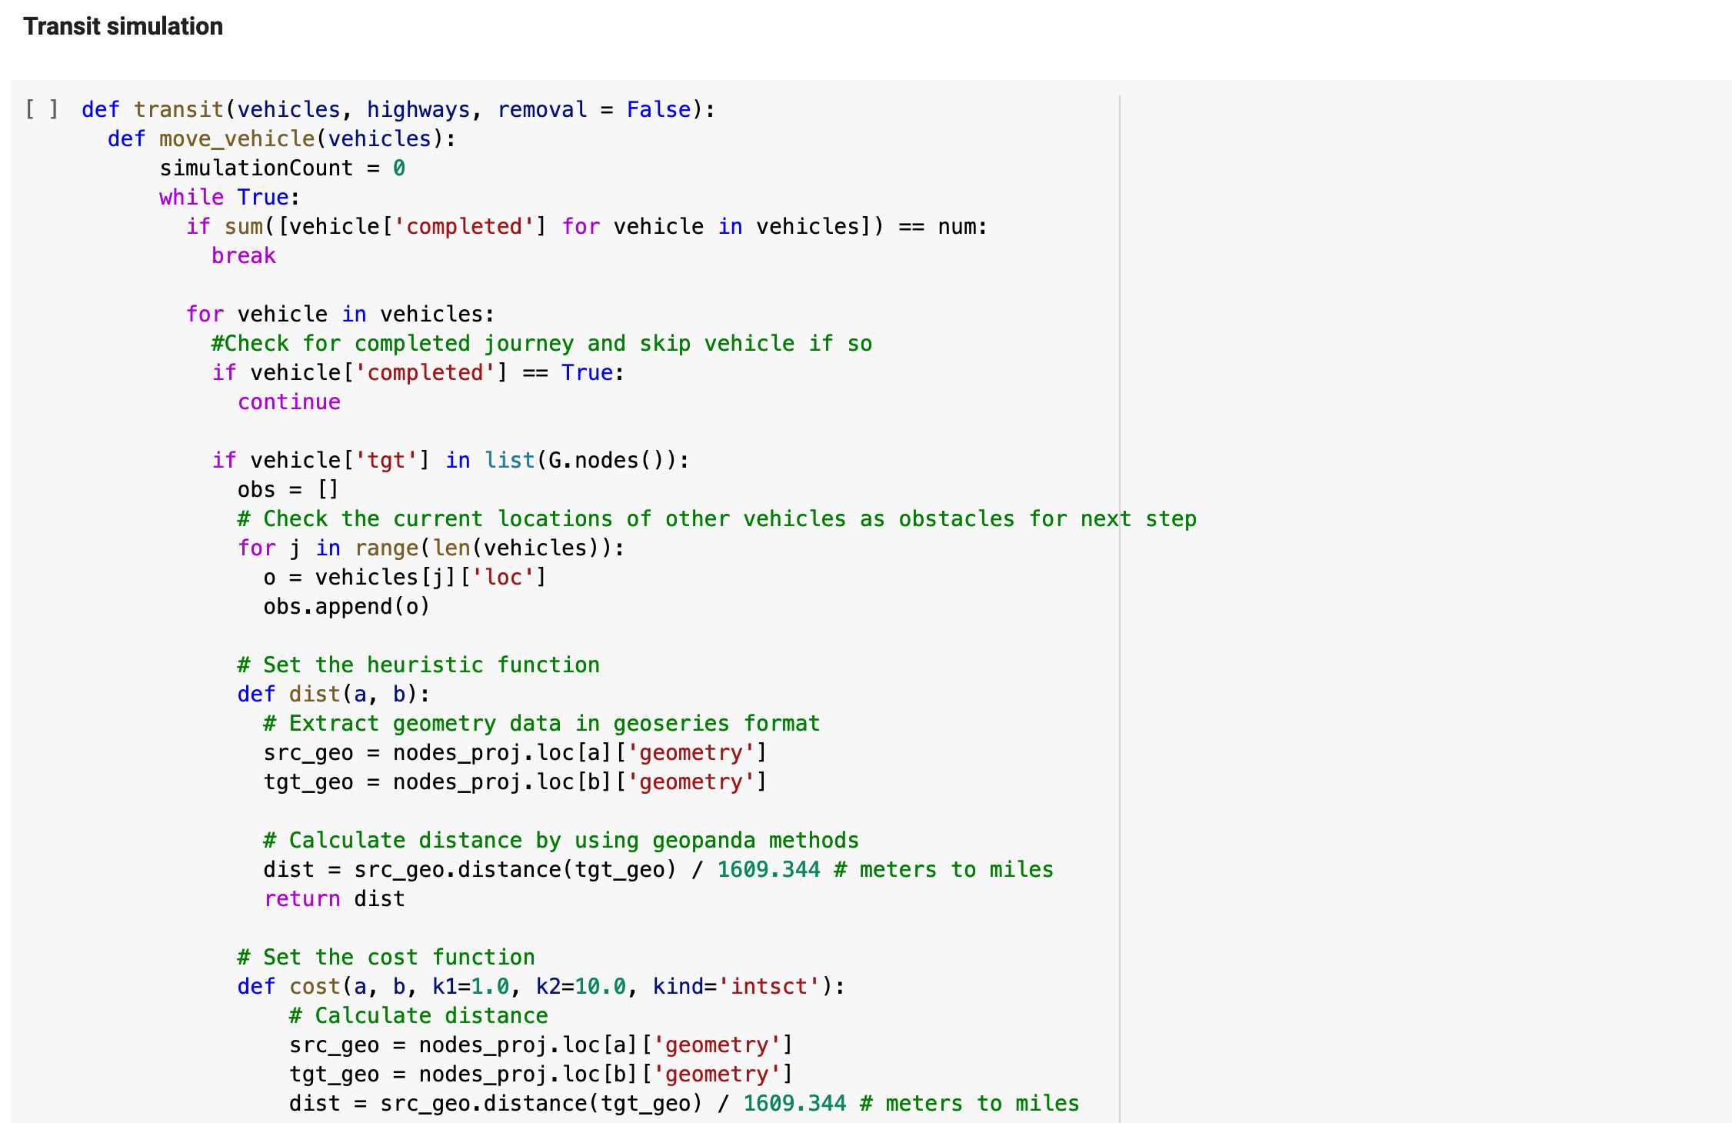This screenshot has width=1732, height=1123.
Task: Click the 'simulationCount = 0' line
Action: [282, 168]
